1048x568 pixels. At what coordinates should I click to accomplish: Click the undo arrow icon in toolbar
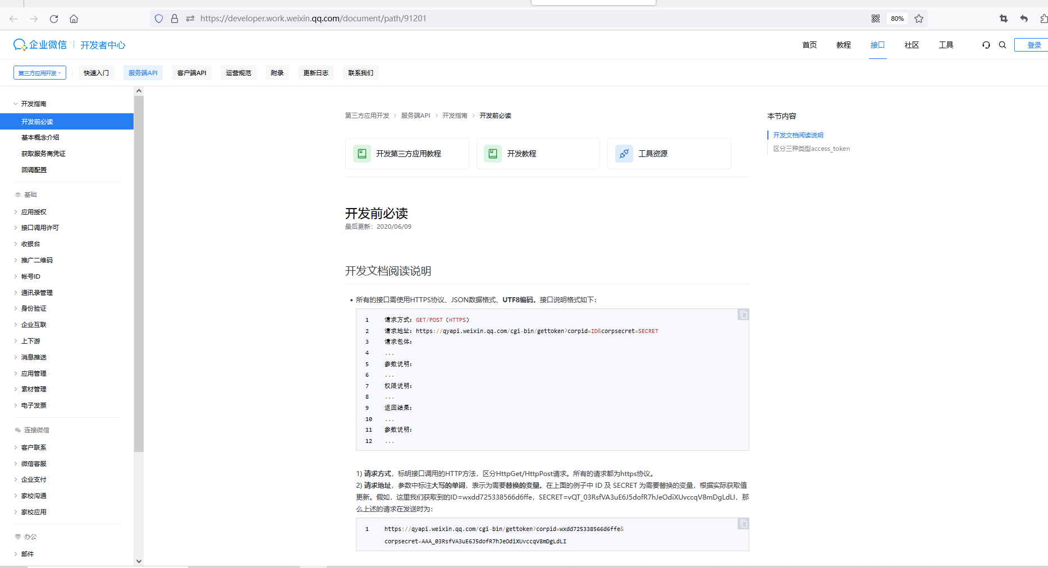click(1024, 19)
